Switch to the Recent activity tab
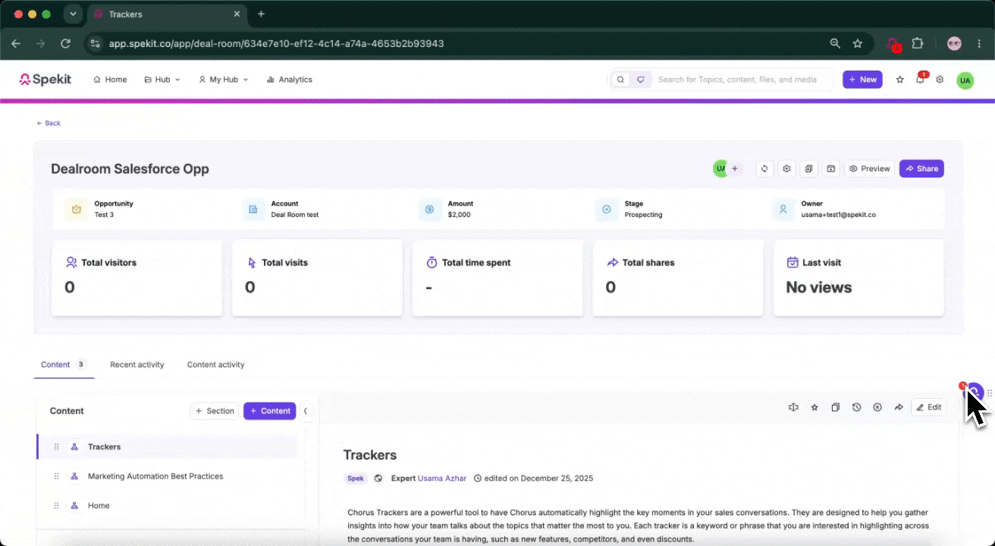Viewport: 995px width, 546px height. pyautogui.click(x=137, y=365)
